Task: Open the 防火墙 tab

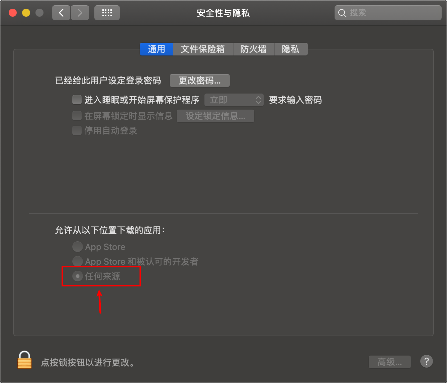Action: point(254,49)
